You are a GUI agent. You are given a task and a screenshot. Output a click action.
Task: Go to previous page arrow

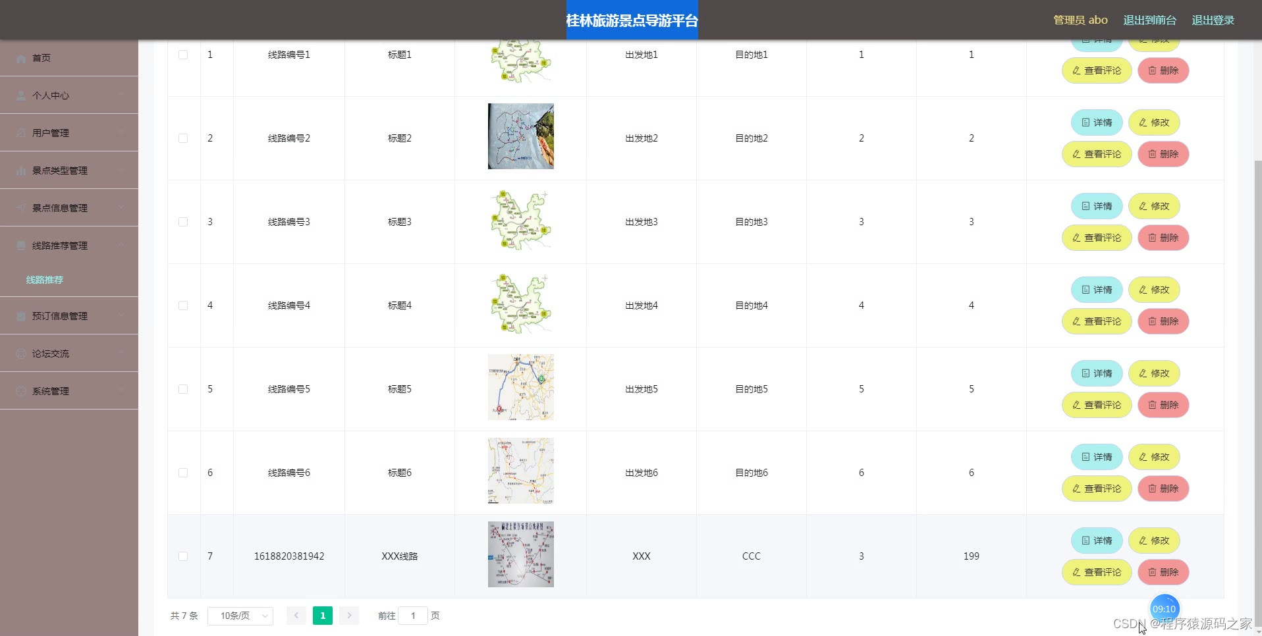click(x=296, y=616)
